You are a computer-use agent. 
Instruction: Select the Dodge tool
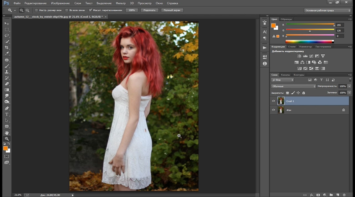click(x=7, y=102)
